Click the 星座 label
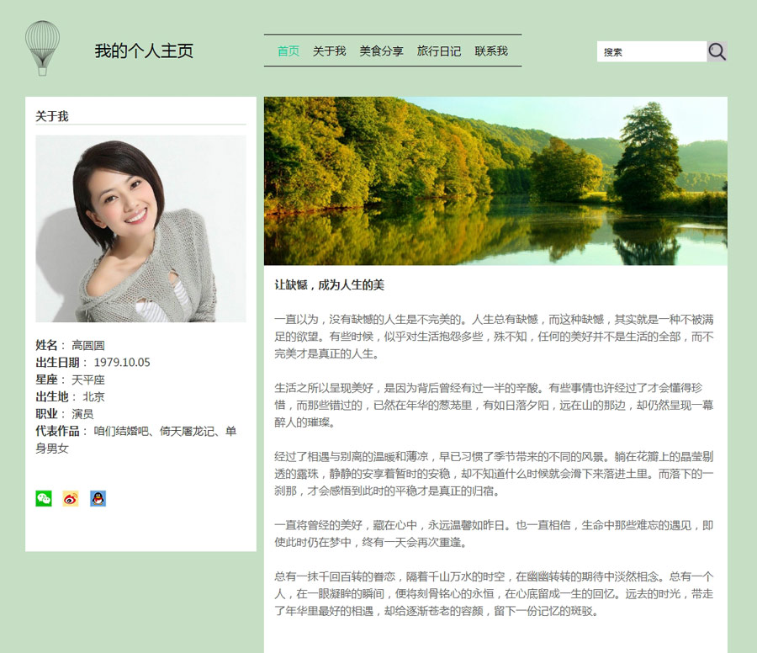The image size is (757, 653). coord(46,380)
